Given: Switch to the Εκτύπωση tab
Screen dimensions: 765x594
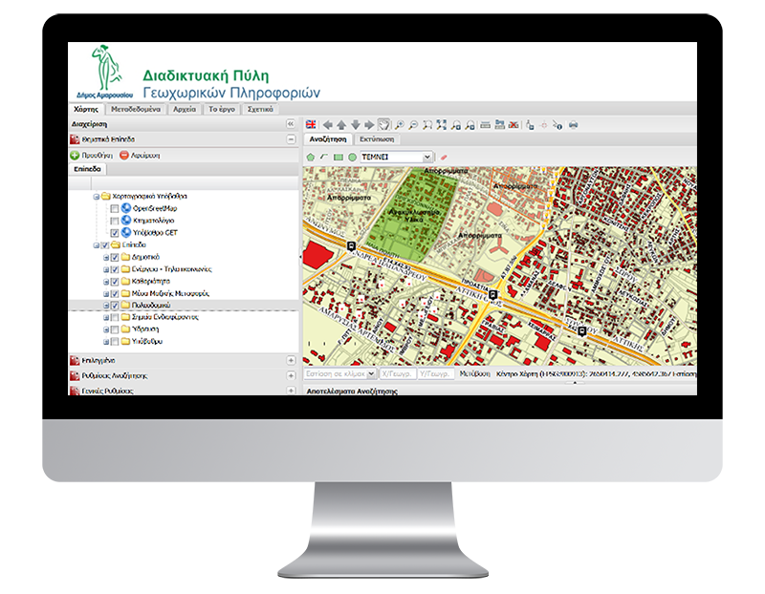Looking at the screenshot, I should coord(377,139).
